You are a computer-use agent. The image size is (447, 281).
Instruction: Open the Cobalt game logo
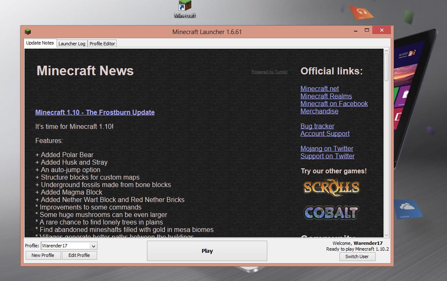[331, 213]
